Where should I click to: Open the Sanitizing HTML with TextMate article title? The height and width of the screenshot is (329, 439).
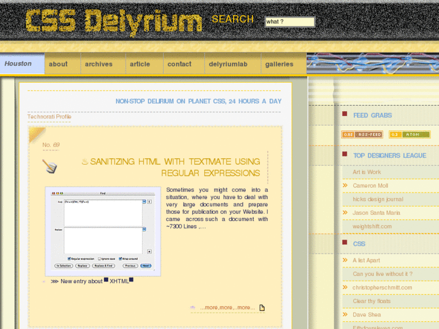175,167
